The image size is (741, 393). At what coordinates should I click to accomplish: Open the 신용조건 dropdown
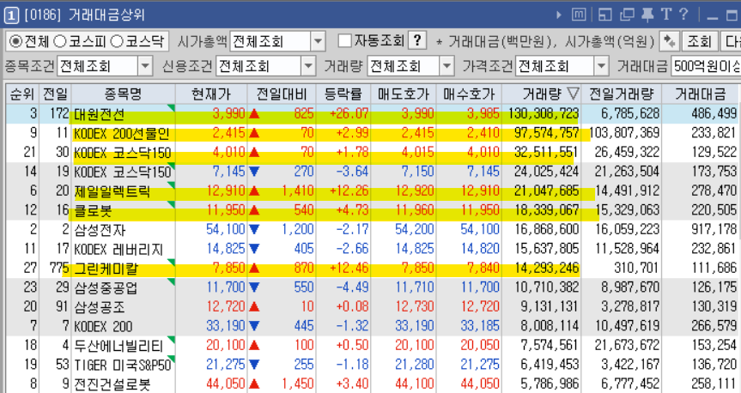[308, 66]
